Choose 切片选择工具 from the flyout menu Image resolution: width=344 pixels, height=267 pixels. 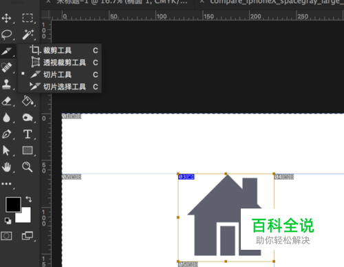[x=60, y=87]
